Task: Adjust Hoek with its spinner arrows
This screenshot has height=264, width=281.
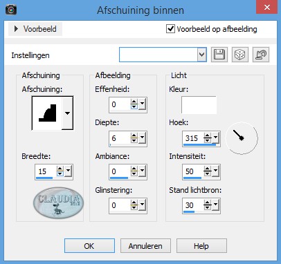Action: tap(208, 138)
